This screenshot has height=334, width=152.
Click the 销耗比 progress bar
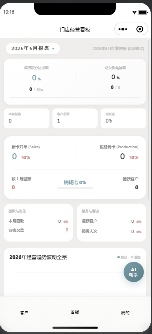click(x=75, y=188)
